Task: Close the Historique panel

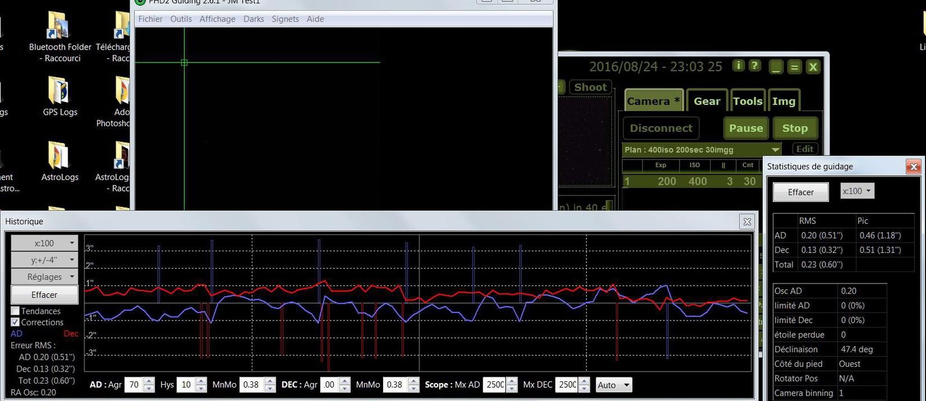Action: [747, 222]
